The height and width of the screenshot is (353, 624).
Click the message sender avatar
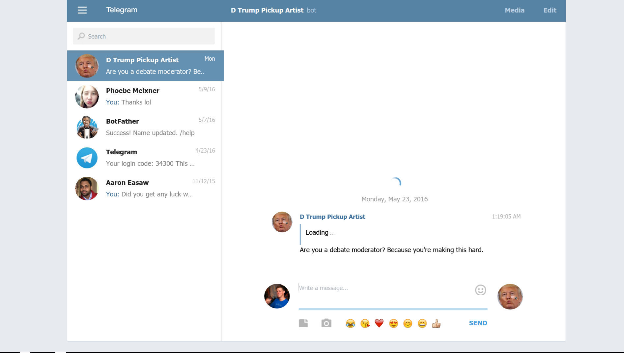click(282, 222)
